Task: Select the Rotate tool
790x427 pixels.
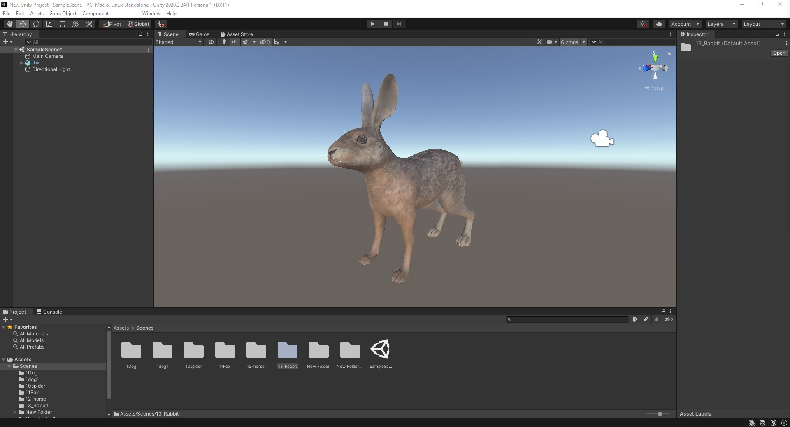Action: pos(36,24)
